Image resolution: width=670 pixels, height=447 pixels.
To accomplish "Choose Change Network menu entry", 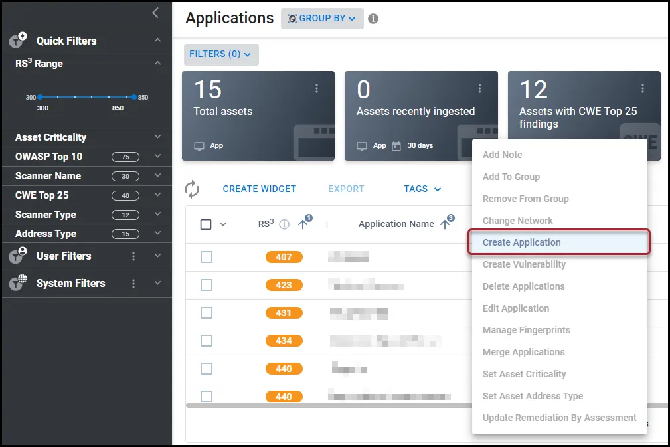I will (x=559, y=221).
